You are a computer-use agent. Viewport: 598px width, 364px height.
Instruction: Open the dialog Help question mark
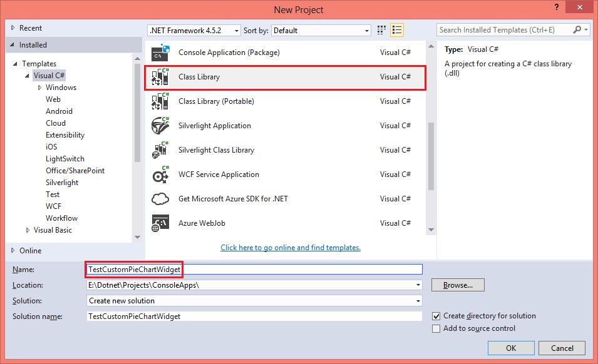tap(557, 7)
